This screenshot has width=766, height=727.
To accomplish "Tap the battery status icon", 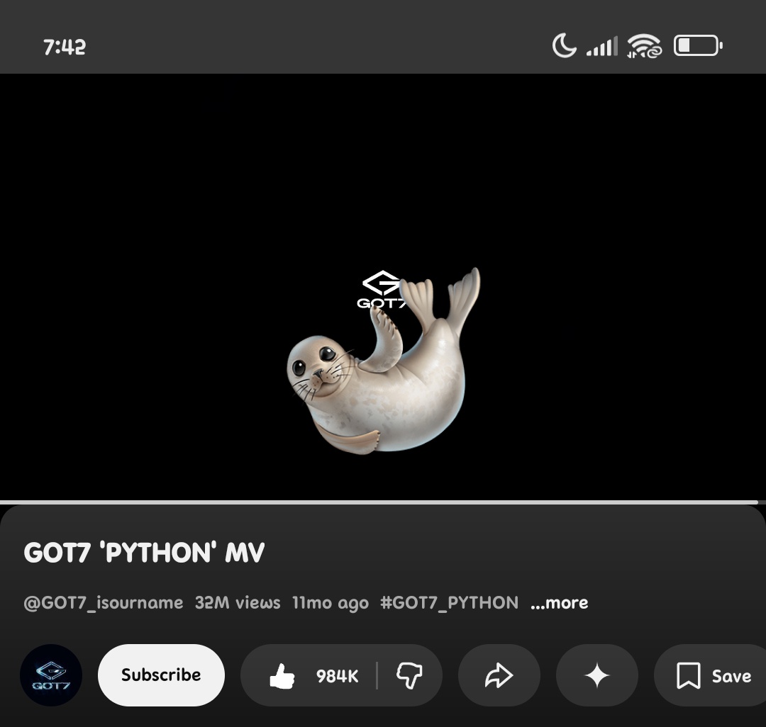I will click(698, 46).
